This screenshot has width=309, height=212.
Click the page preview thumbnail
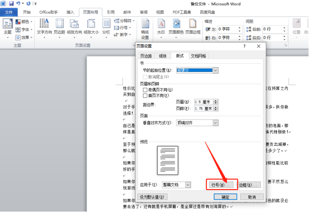tap(168, 160)
